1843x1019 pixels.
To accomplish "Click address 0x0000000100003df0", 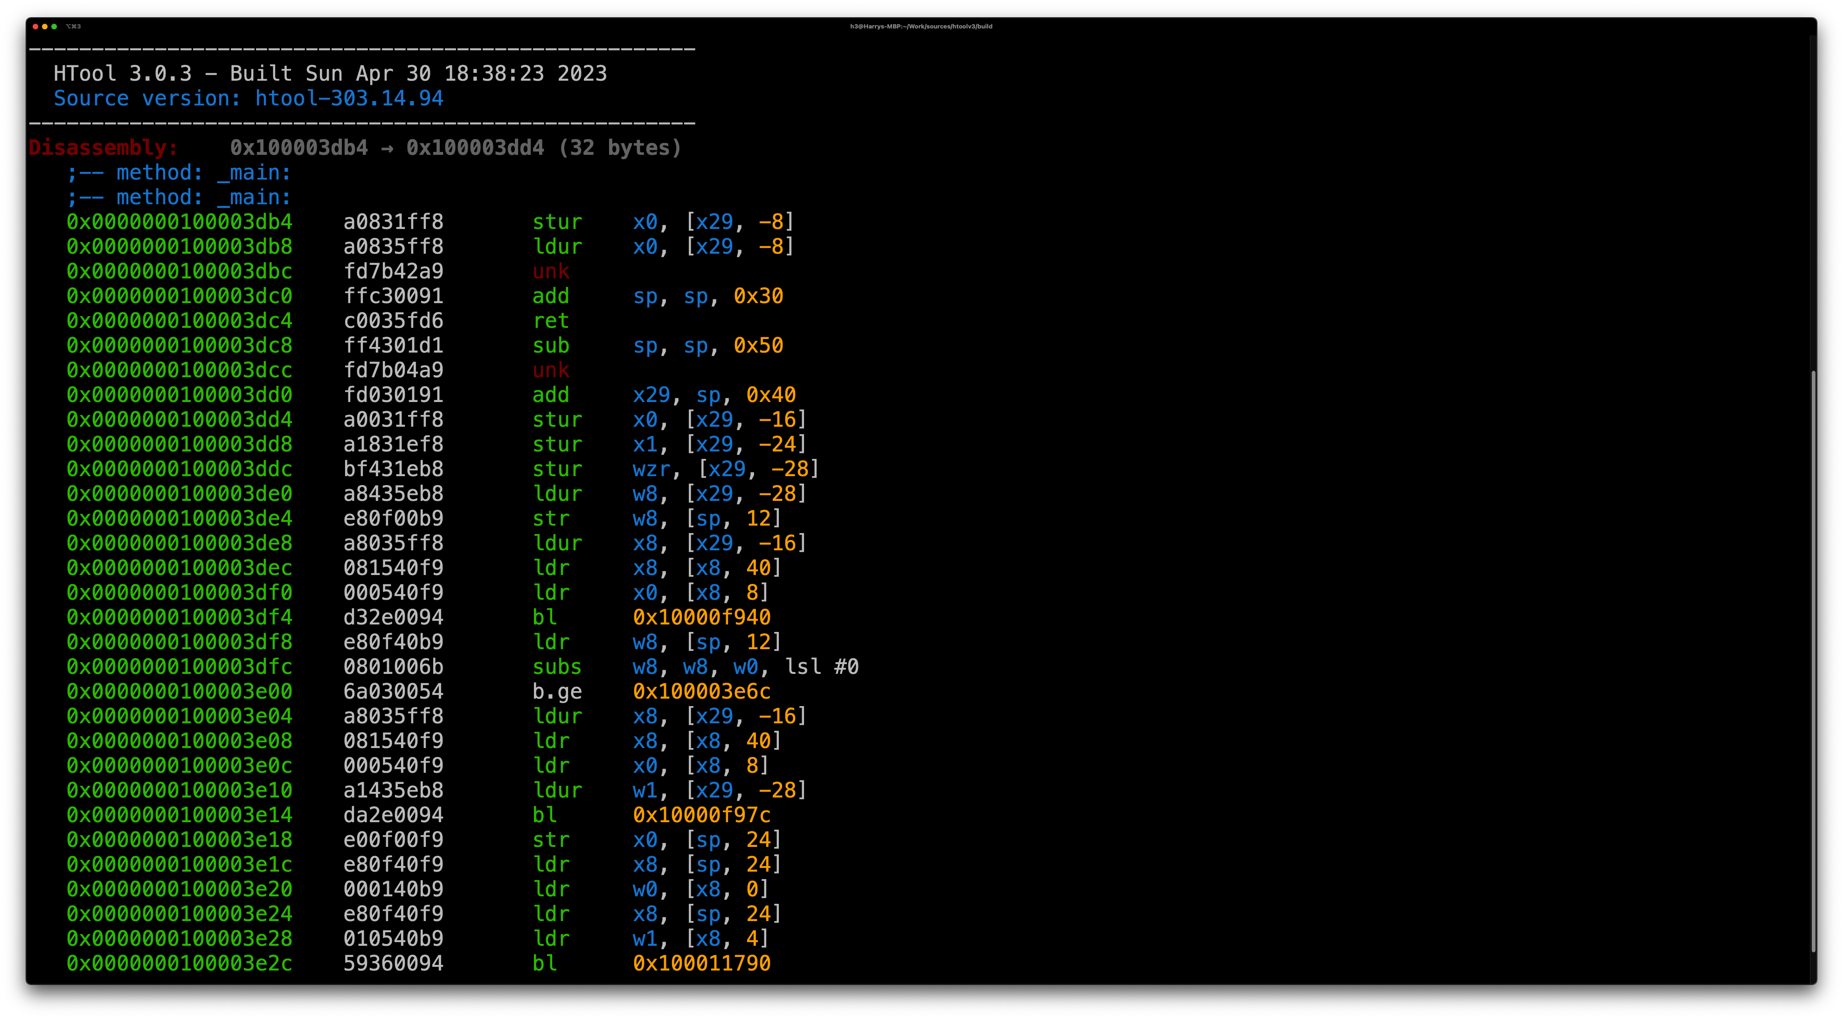I will (x=180, y=592).
